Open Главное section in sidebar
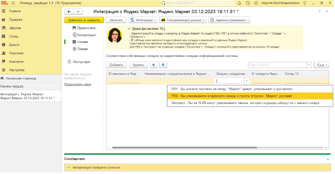335x174 pixels. pos(15,11)
